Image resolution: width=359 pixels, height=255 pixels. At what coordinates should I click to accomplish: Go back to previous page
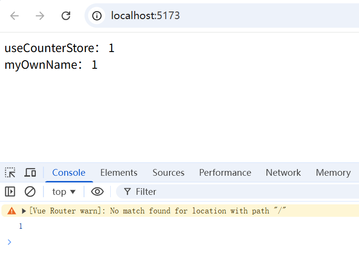tap(14, 16)
